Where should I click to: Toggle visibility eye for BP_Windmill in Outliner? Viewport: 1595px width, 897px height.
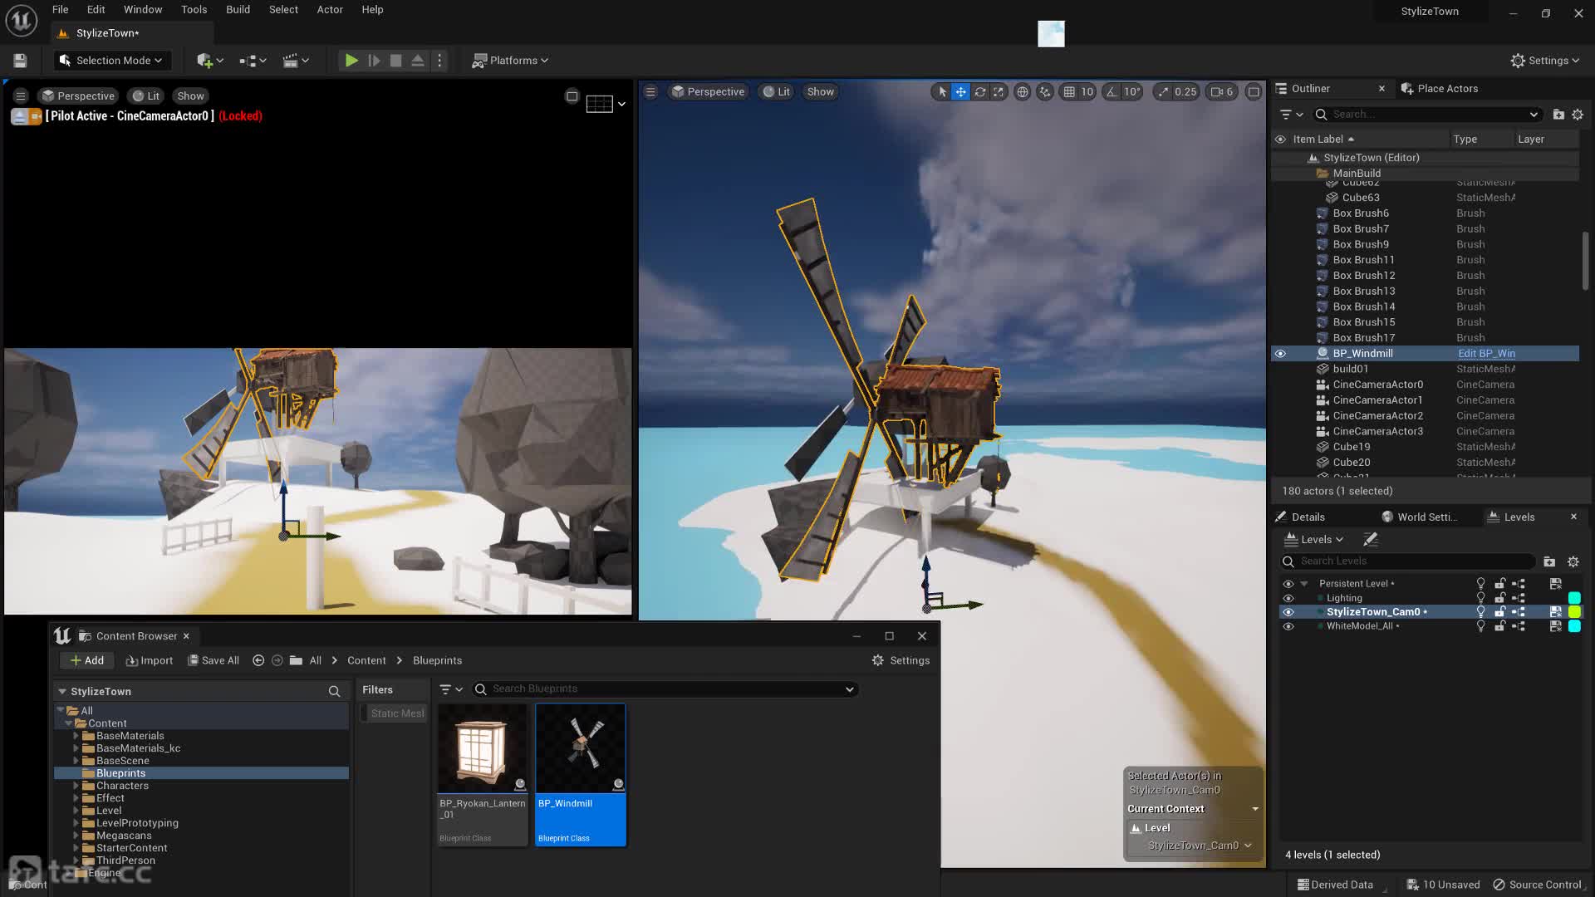(x=1280, y=354)
